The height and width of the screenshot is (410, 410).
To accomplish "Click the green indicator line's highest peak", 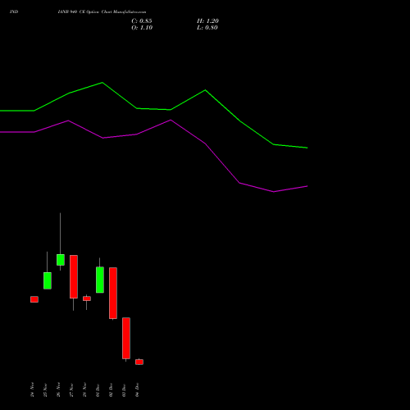I will [x=102, y=82].
